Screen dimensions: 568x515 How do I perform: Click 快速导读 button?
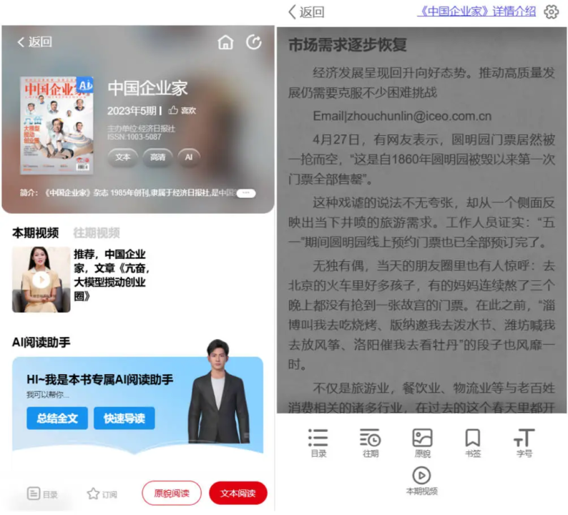tap(124, 418)
